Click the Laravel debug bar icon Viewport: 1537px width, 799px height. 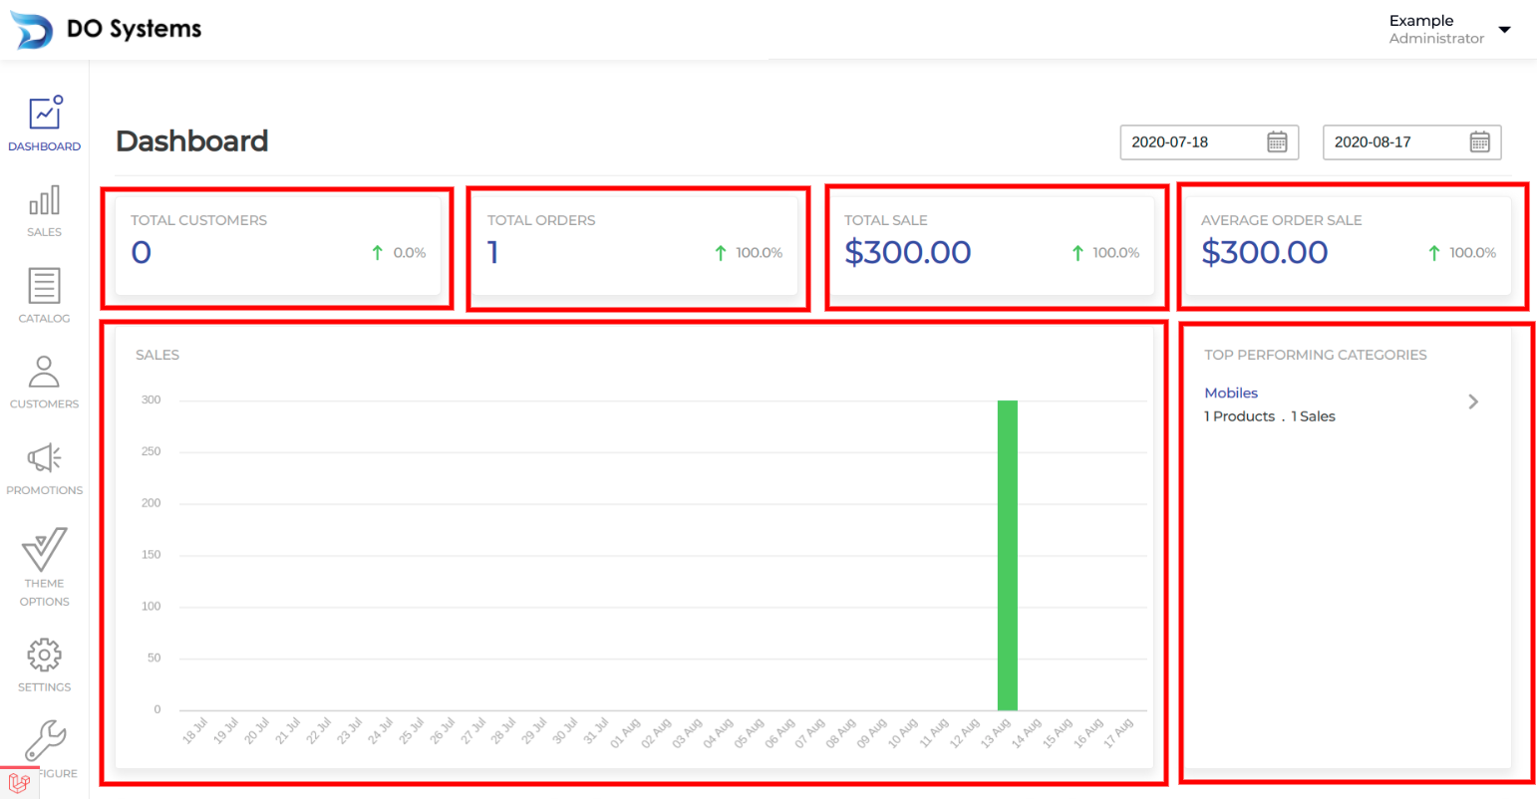click(x=19, y=783)
